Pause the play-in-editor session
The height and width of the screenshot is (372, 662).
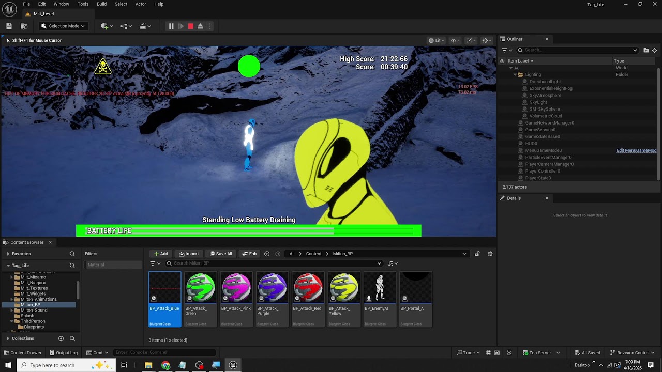point(171,26)
